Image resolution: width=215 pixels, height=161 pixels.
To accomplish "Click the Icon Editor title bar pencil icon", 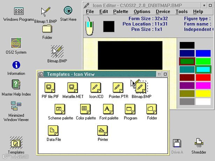I will pos(87,6).
